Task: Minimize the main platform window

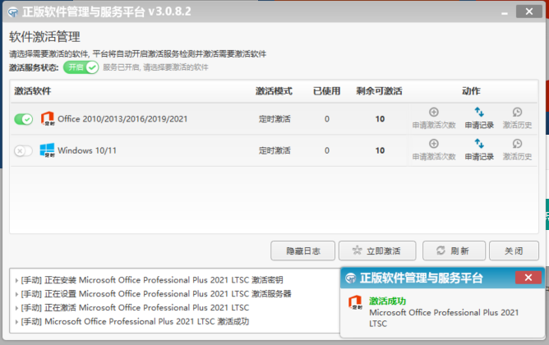Action: (x=505, y=12)
